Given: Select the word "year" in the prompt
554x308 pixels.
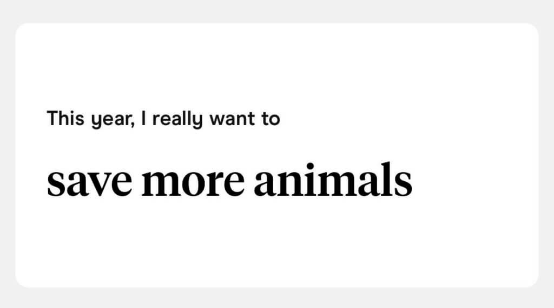Looking at the screenshot, I should click(x=111, y=120).
